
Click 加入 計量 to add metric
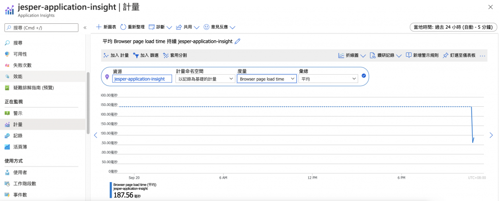click(x=116, y=55)
